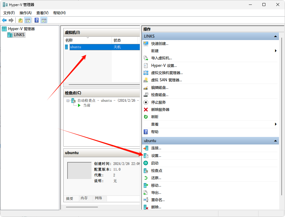Click the Back arrow toolbar icon
Viewport: 285px width, 217px height.
click(x=4, y=20)
